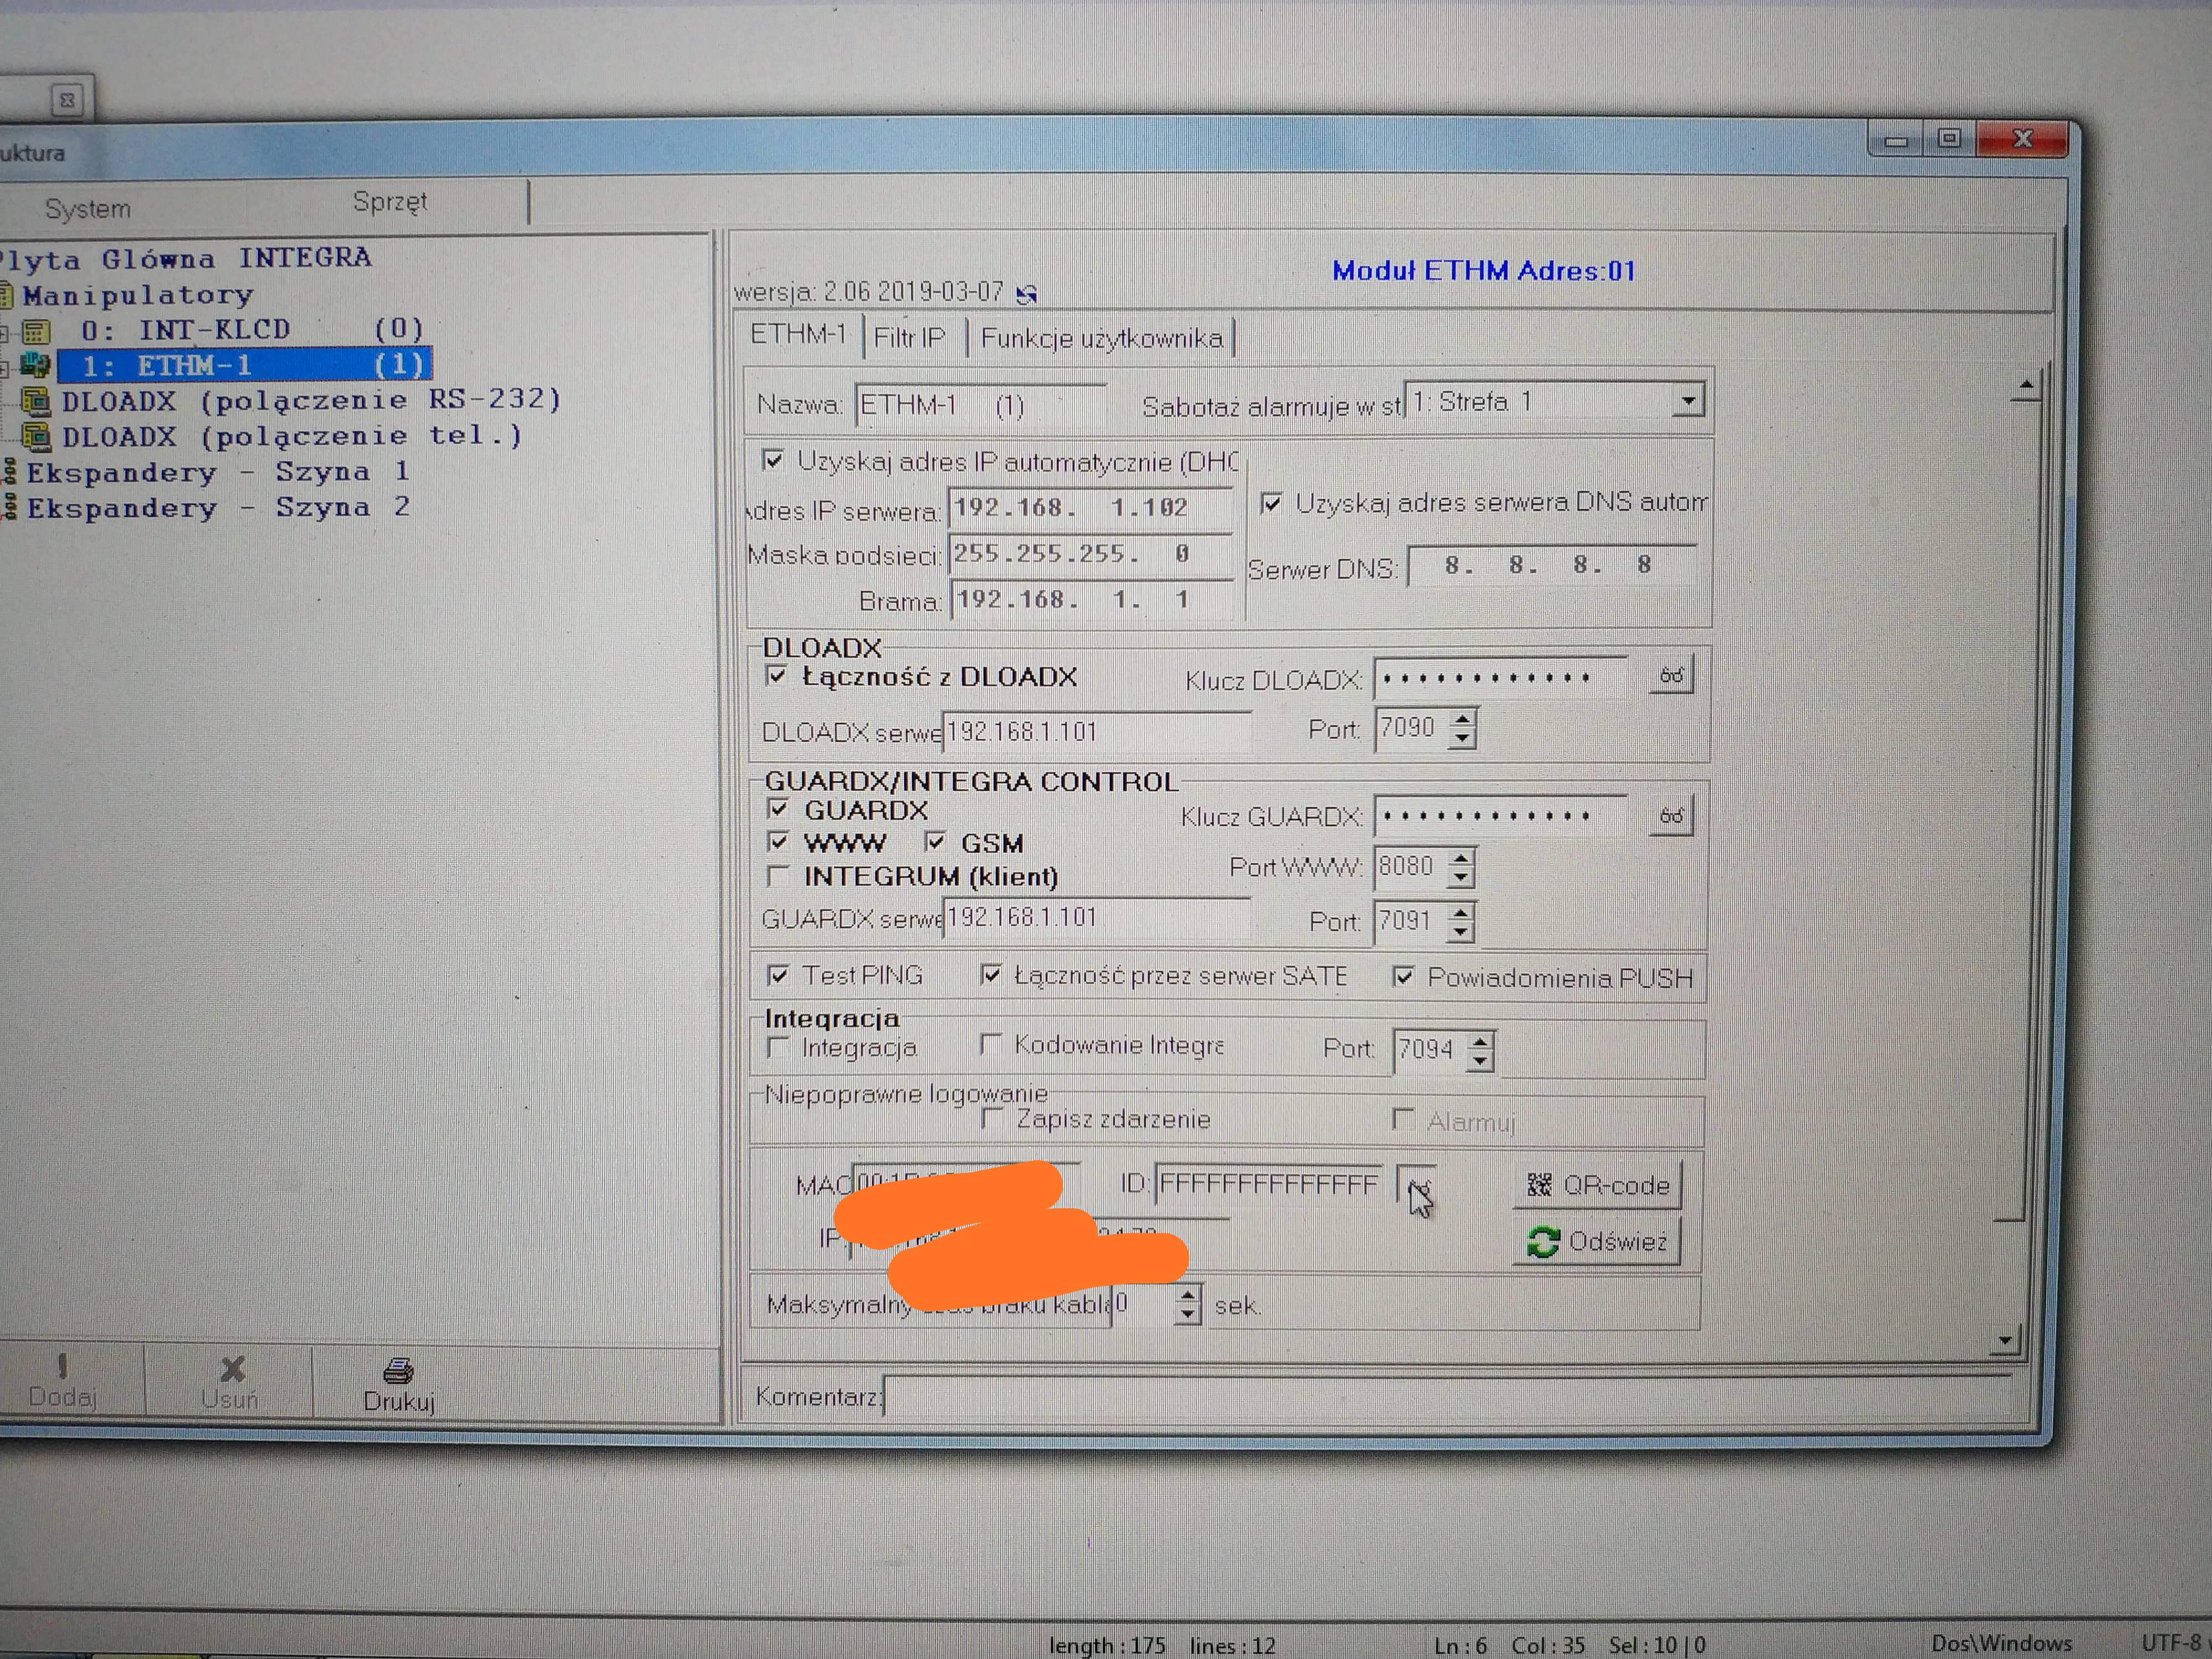This screenshot has height=1659, width=2212.
Task: Click the Odśwież refresh button
Action: [1597, 1242]
